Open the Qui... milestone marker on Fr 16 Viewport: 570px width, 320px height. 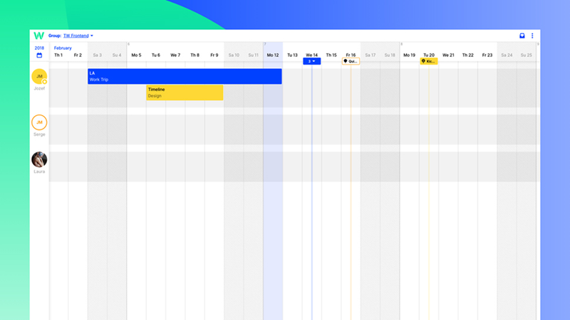[x=351, y=61]
